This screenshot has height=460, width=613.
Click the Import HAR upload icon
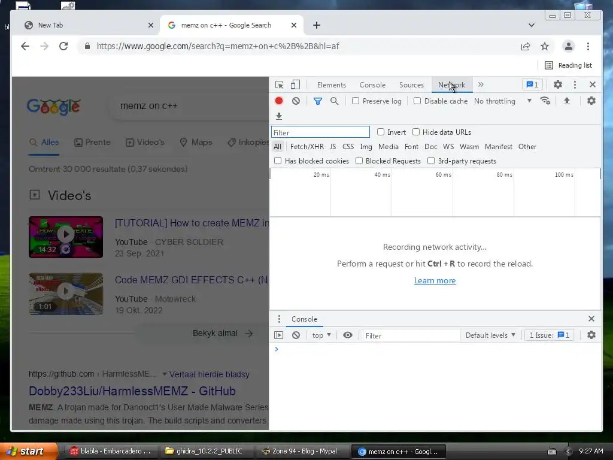pos(566,101)
